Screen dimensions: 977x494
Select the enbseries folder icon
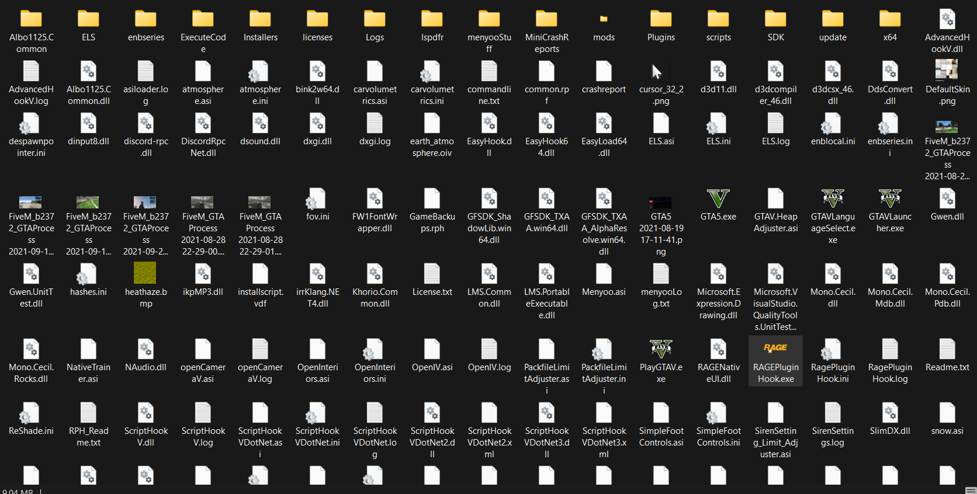pos(146,19)
